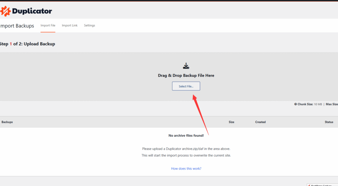Click the 'Step 1 of 2: Upload Backup' heading
Viewport: 338px width, 186px height.
(x=27, y=44)
